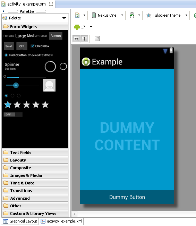The width and height of the screenshot is (196, 226).
Task: Open the FullscreenTheme dropdown arrow
Action: 186,15
